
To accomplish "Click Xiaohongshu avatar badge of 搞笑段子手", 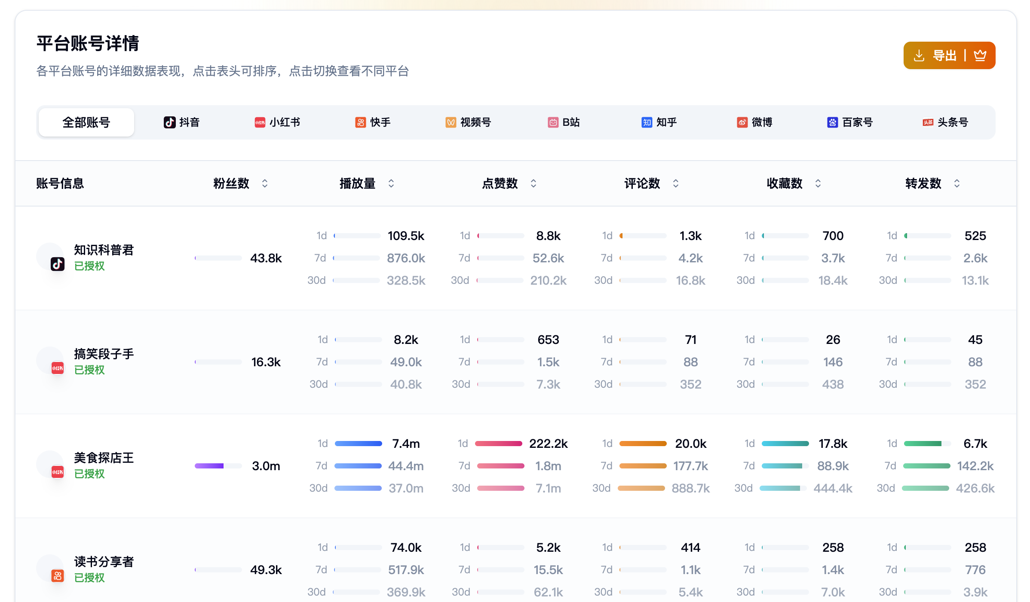I will pyautogui.click(x=58, y=368).
